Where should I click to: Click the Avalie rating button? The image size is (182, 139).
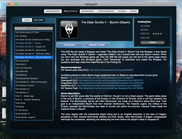pos(152,42)
